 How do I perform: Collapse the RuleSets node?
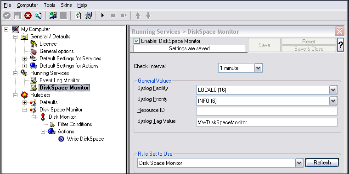(x=15, y=95)
